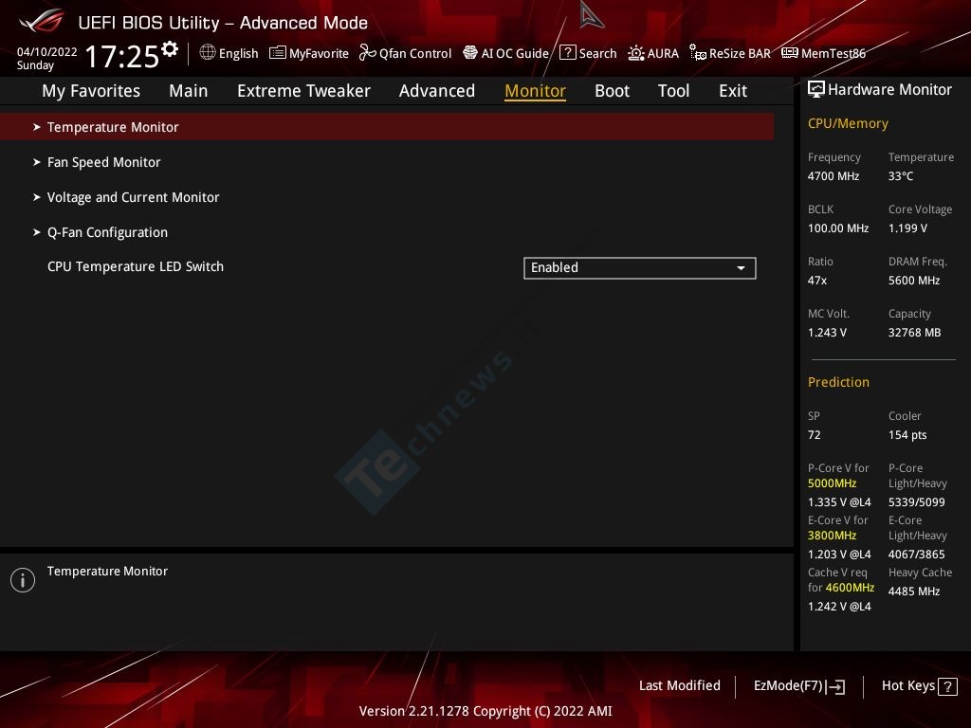Click the 1.203 V @L4 value
The image size is (971, 728).
pyautogui.click(x=839, y=554)
